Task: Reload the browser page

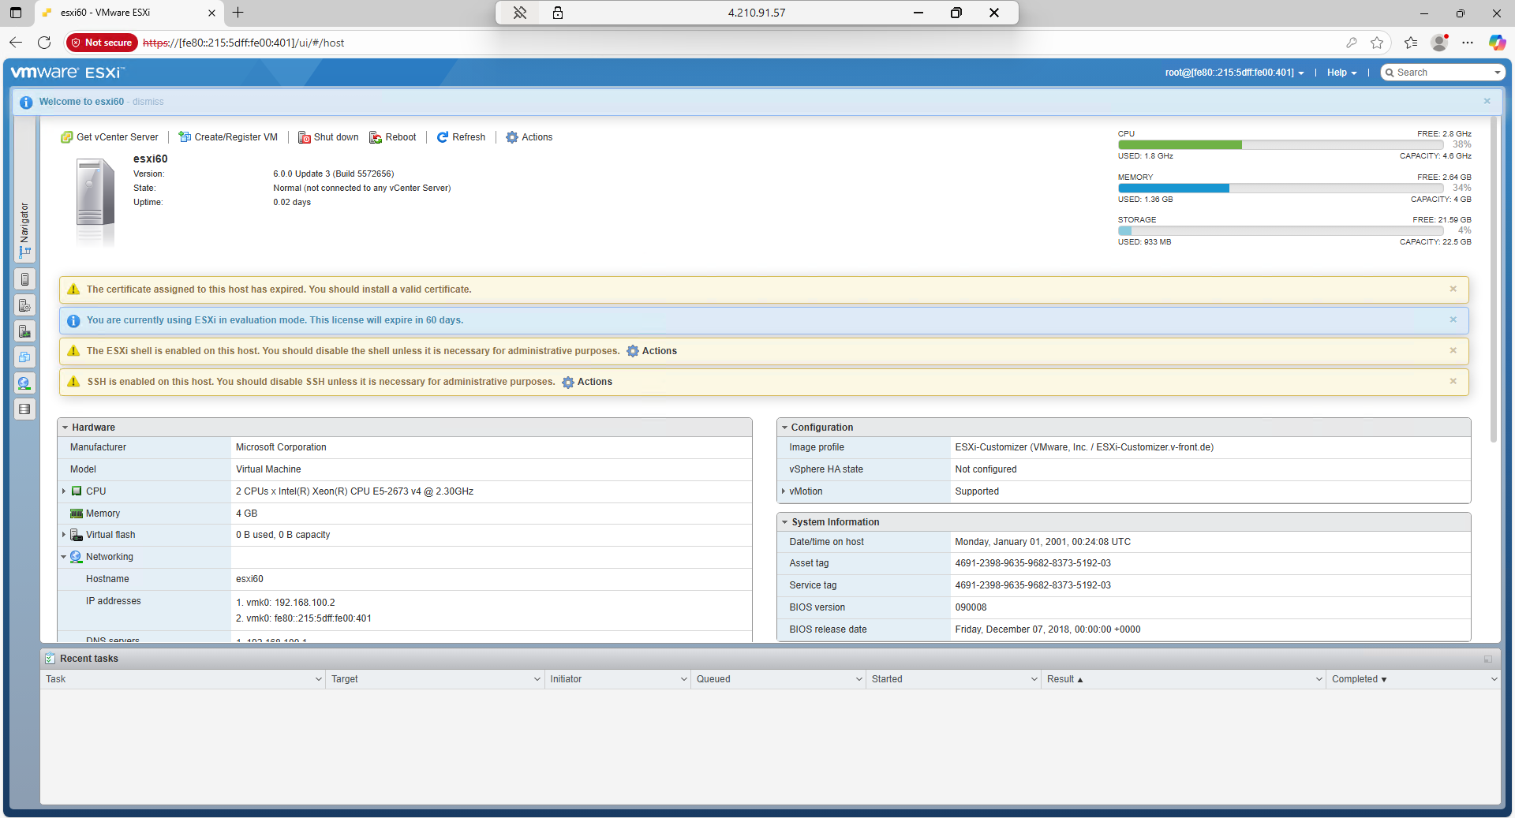Action: (x=44, y=43)
